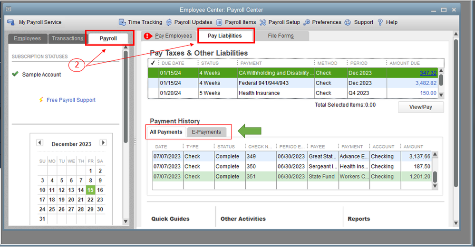Click main panel scrollbar down arrow
Viewport: 475px width, 247px height.
click(x=456, y=223)
